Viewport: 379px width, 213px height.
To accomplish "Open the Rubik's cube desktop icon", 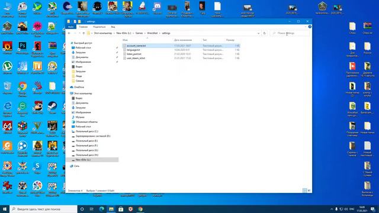I will coord(23,128).
